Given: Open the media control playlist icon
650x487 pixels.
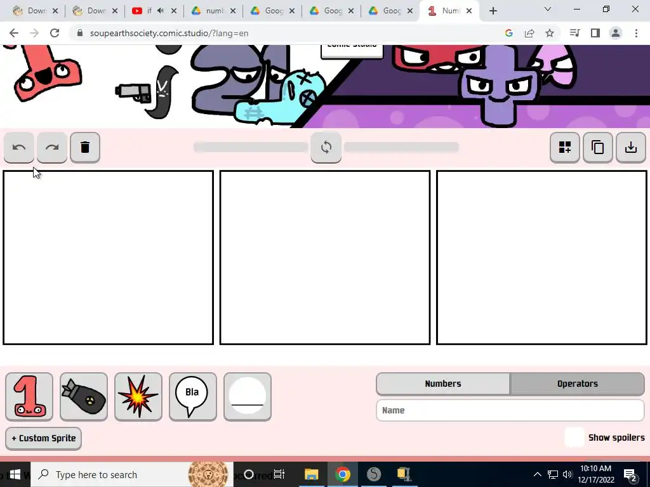Looking at the screenshot, I should [574, 33].
